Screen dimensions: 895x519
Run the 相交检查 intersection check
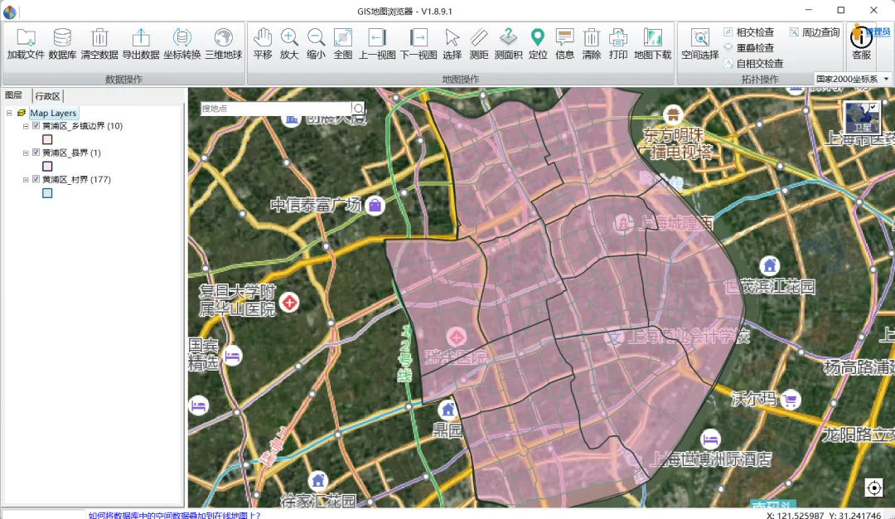[x=749, y=32]
